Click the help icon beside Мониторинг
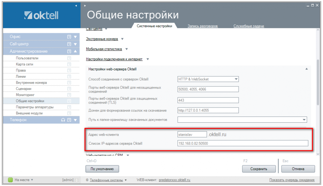This screenshot has width=323, height=186. click(x=69, y=95)
